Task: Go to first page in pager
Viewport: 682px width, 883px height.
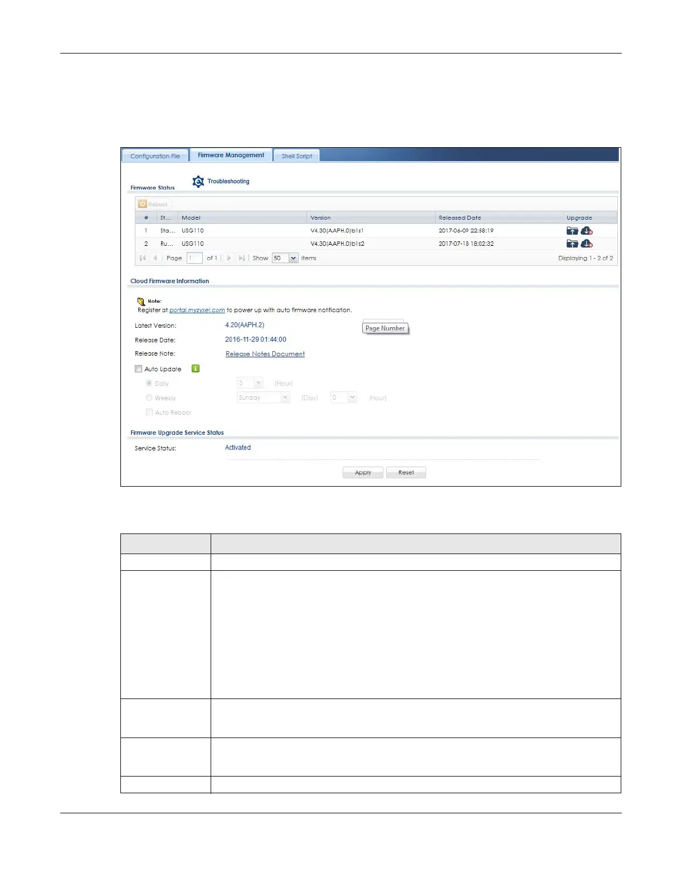Action: click(143, 258)
